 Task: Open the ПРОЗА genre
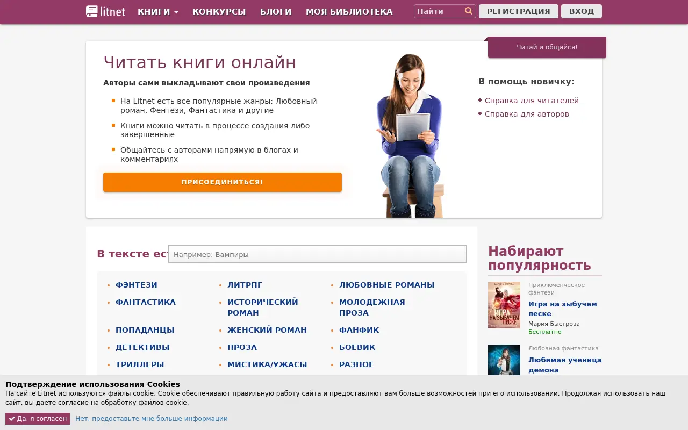coord(242,347)
